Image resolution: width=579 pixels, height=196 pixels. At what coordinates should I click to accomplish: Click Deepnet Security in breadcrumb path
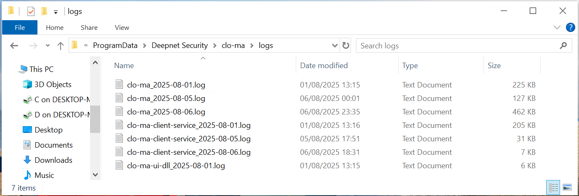180,45
